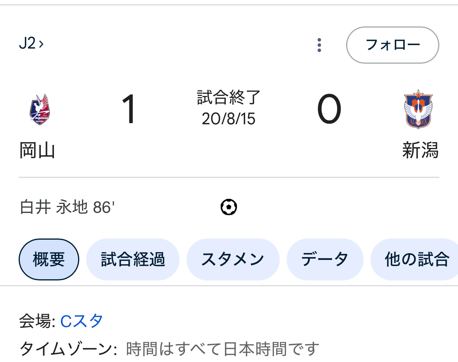
Task: Open the J2 league link
Action: tap(31, 44)
